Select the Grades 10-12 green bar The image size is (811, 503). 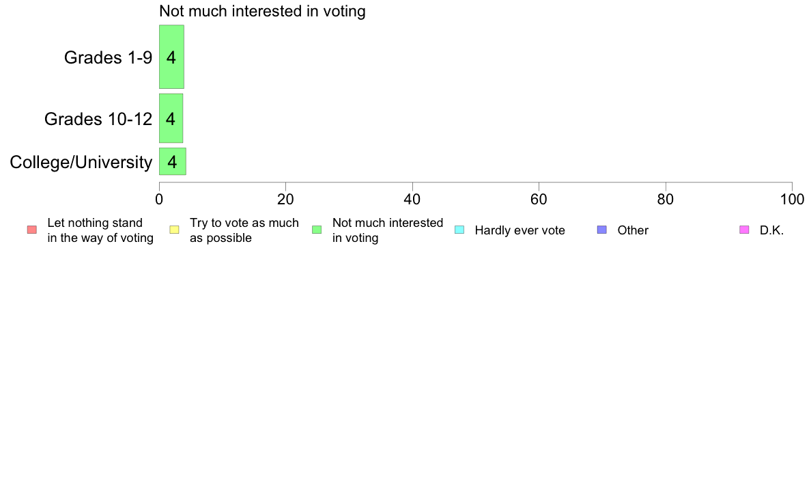pos(171,119)
